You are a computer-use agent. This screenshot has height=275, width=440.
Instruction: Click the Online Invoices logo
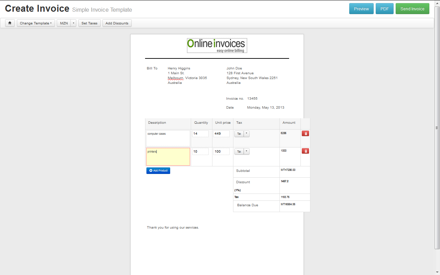pos(217,46)
